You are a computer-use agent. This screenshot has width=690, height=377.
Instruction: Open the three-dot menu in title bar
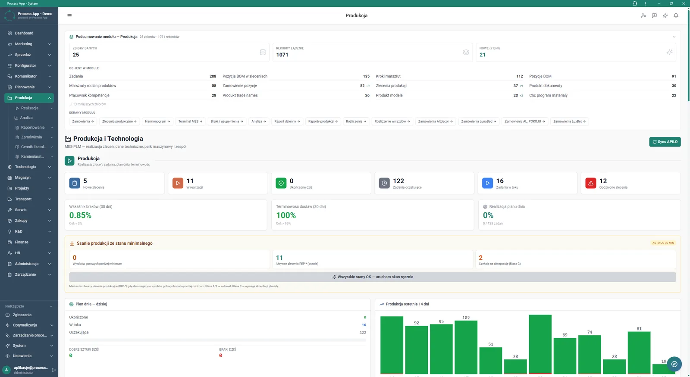(x=646, y=3)
